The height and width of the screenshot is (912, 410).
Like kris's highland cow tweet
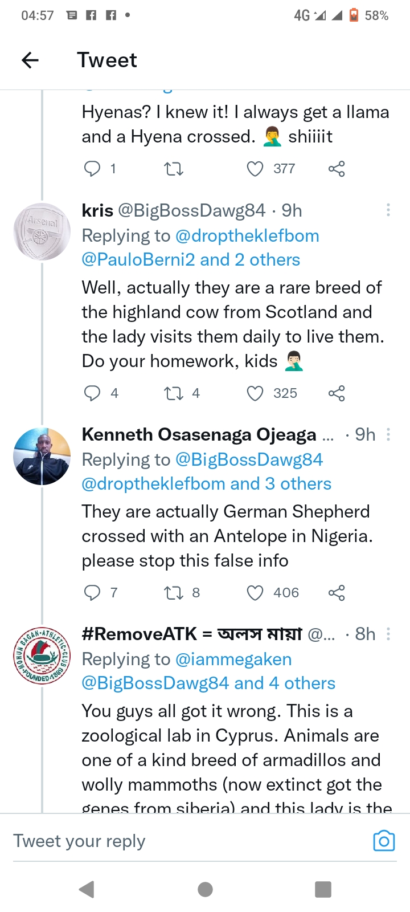[x=255, y=393]
